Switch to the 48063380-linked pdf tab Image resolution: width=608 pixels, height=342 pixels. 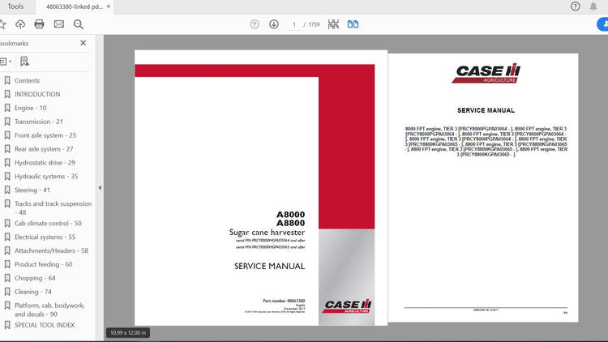click(74, 6)
